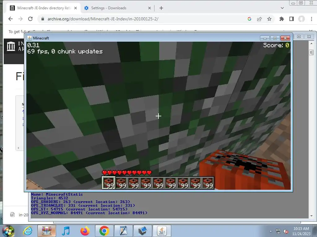
Task: Click the 'Score: 0' text in game
Action: 276,45
